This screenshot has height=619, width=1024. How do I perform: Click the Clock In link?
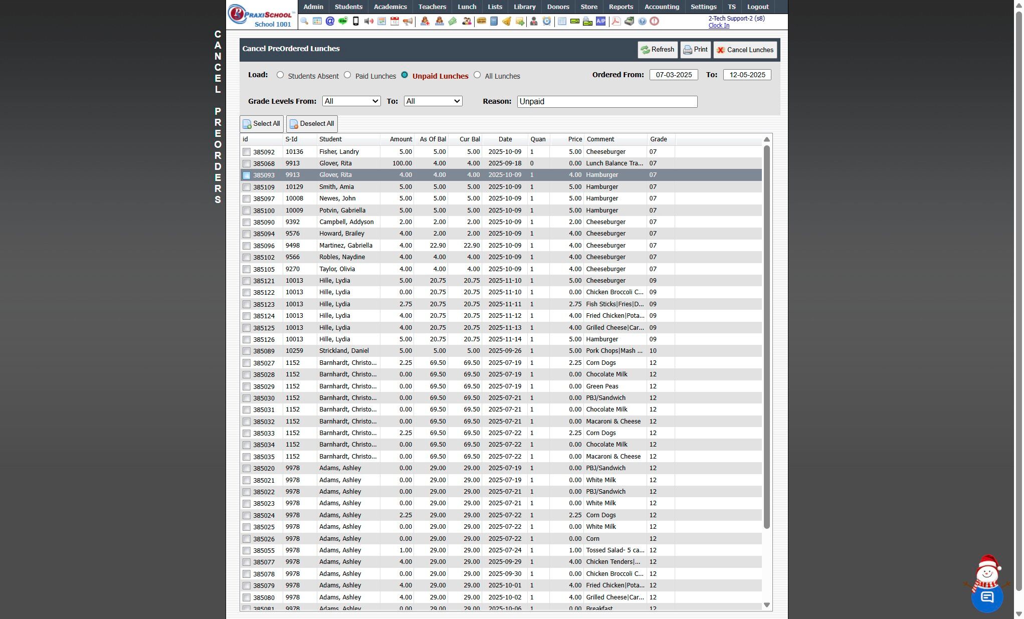pyautogui.click(x=719, y=26)
